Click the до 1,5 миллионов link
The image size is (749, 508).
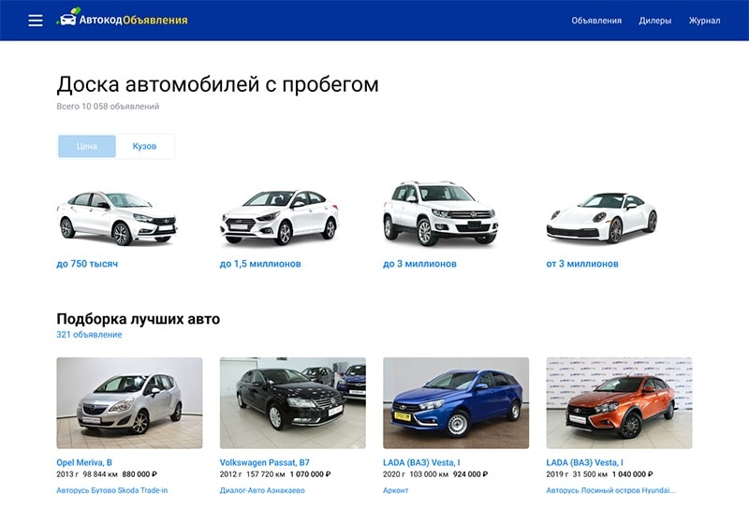click(260, 264)
